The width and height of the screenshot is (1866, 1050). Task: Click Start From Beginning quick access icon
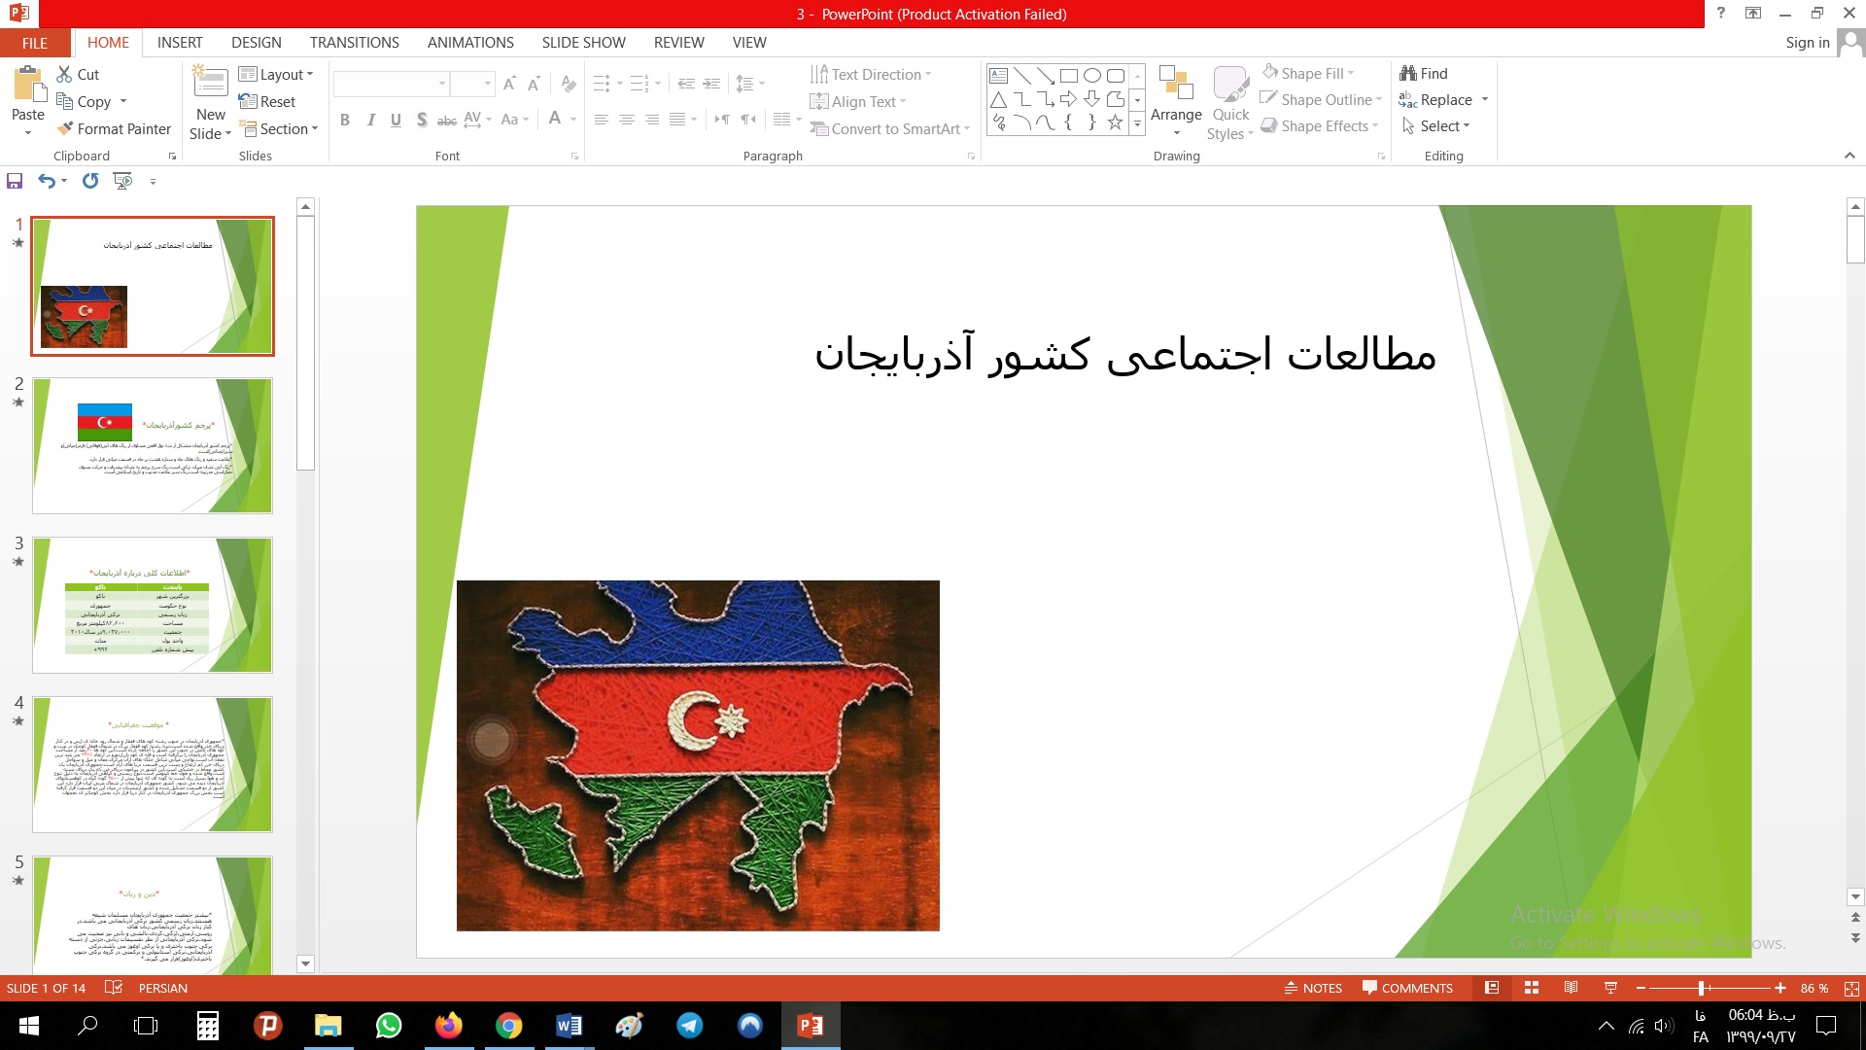tap(122, 181)
